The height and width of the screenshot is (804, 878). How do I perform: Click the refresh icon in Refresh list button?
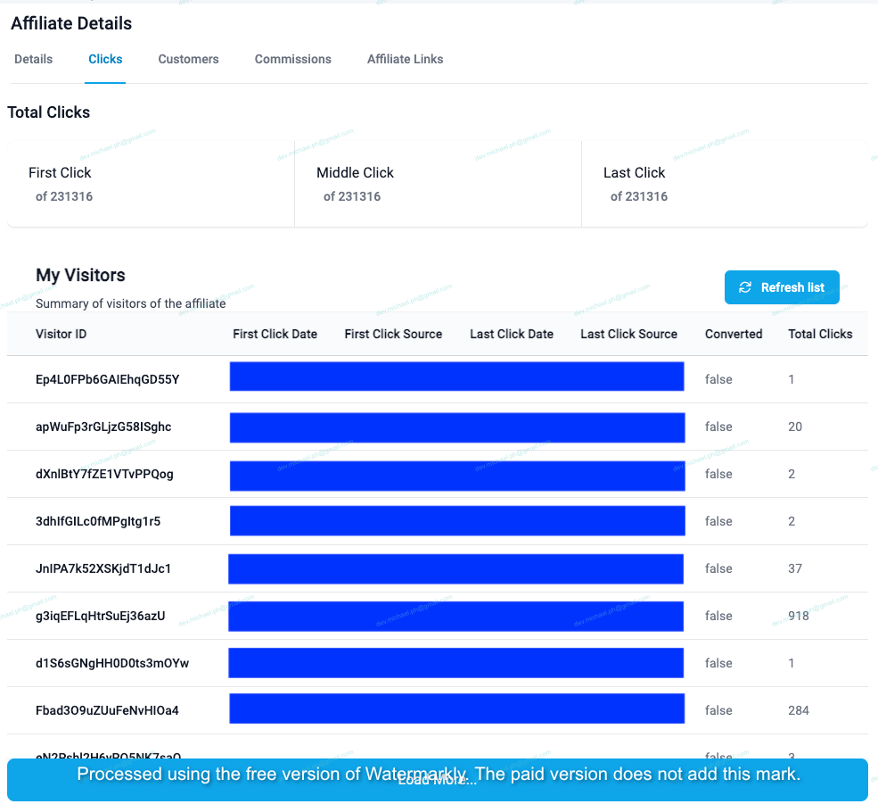coord(745,287)
